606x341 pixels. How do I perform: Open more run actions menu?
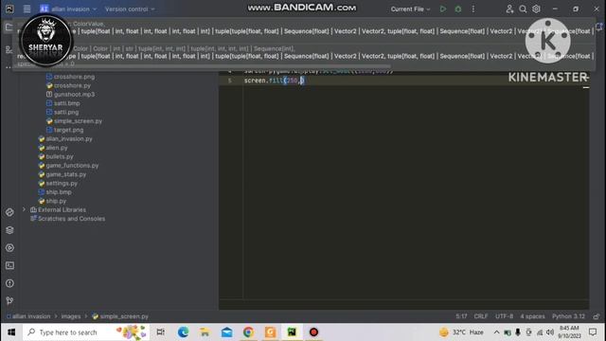[473, 9]
